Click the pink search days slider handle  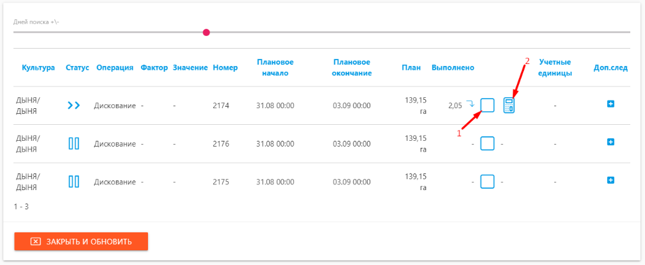pyautogui.click(x=206, y=33)
